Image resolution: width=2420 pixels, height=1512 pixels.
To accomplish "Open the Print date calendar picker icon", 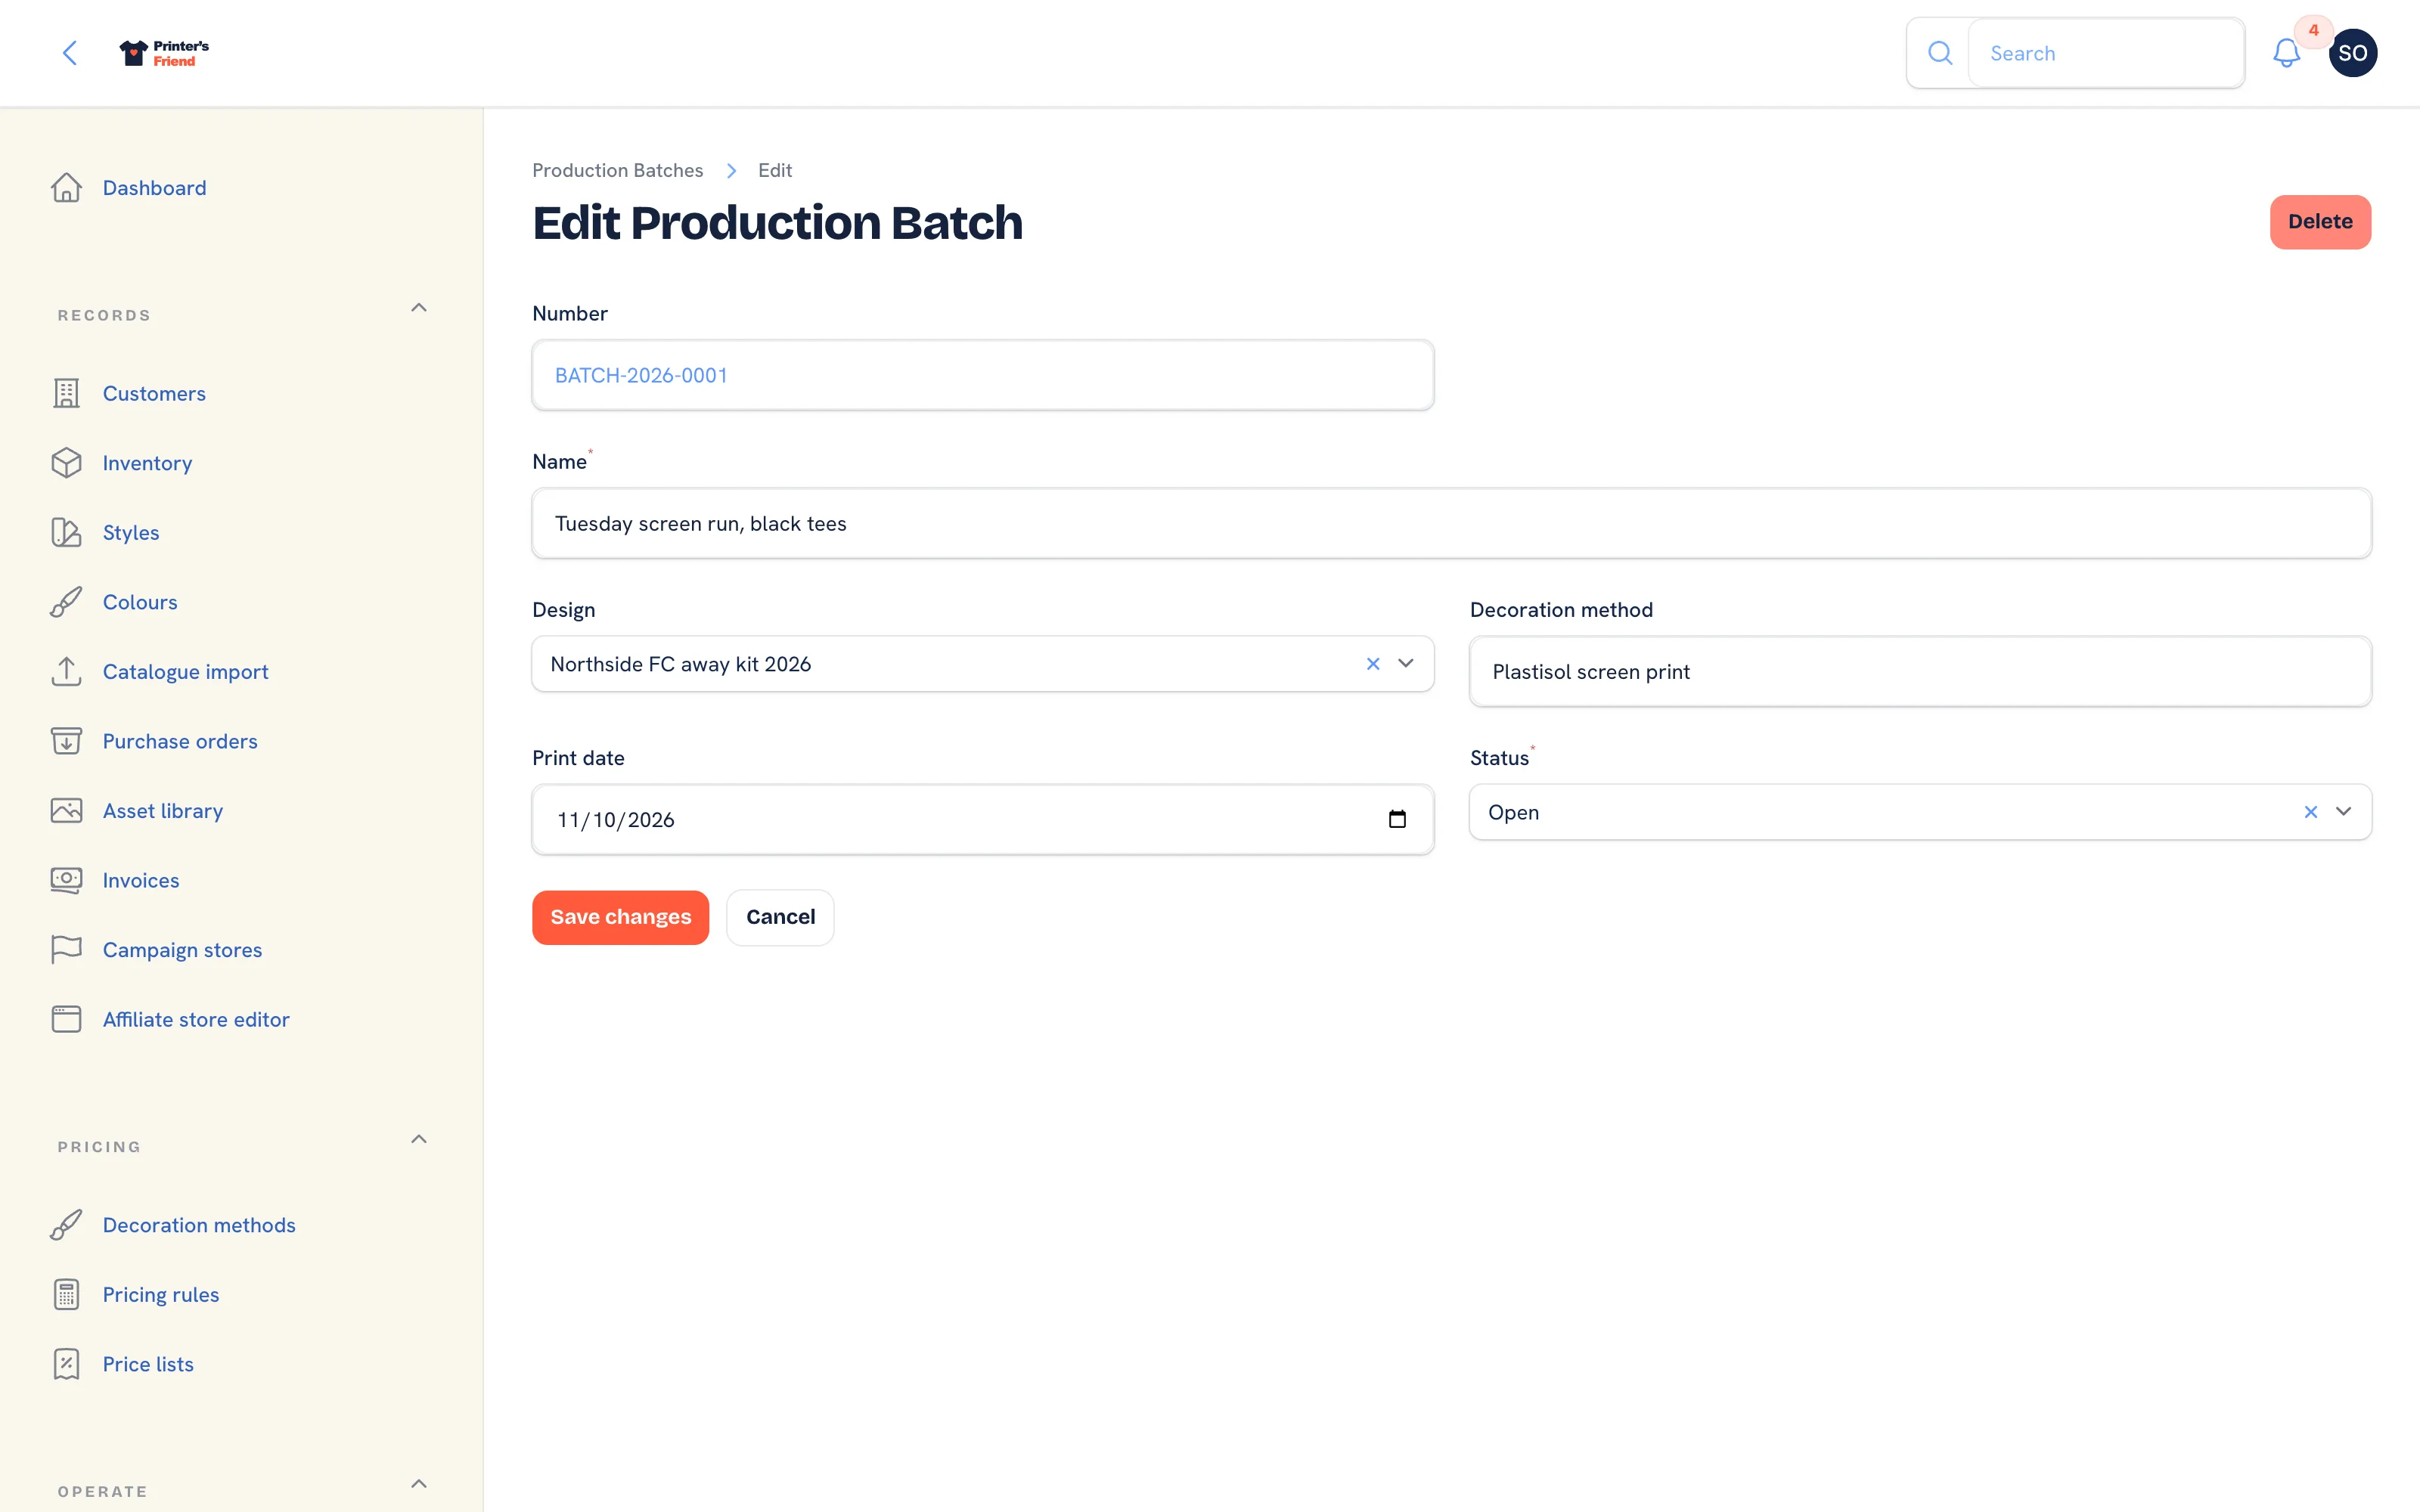I will pyautogui.click(x=1397, y=819).
